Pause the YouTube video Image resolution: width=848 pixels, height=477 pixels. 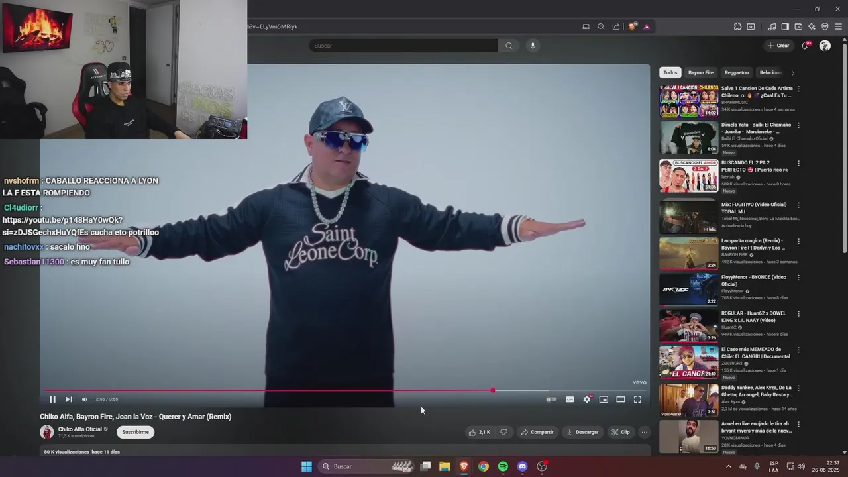point(52,399)
